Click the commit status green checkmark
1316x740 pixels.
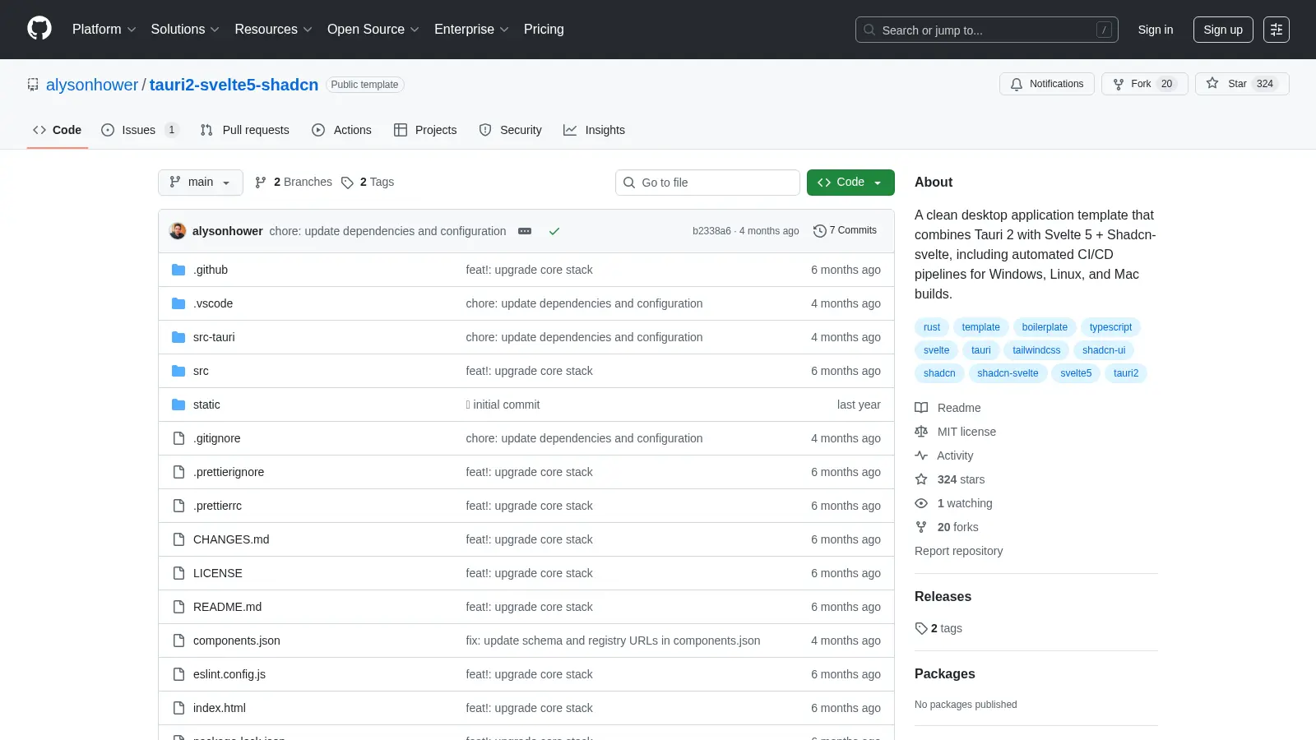point(554,231)
